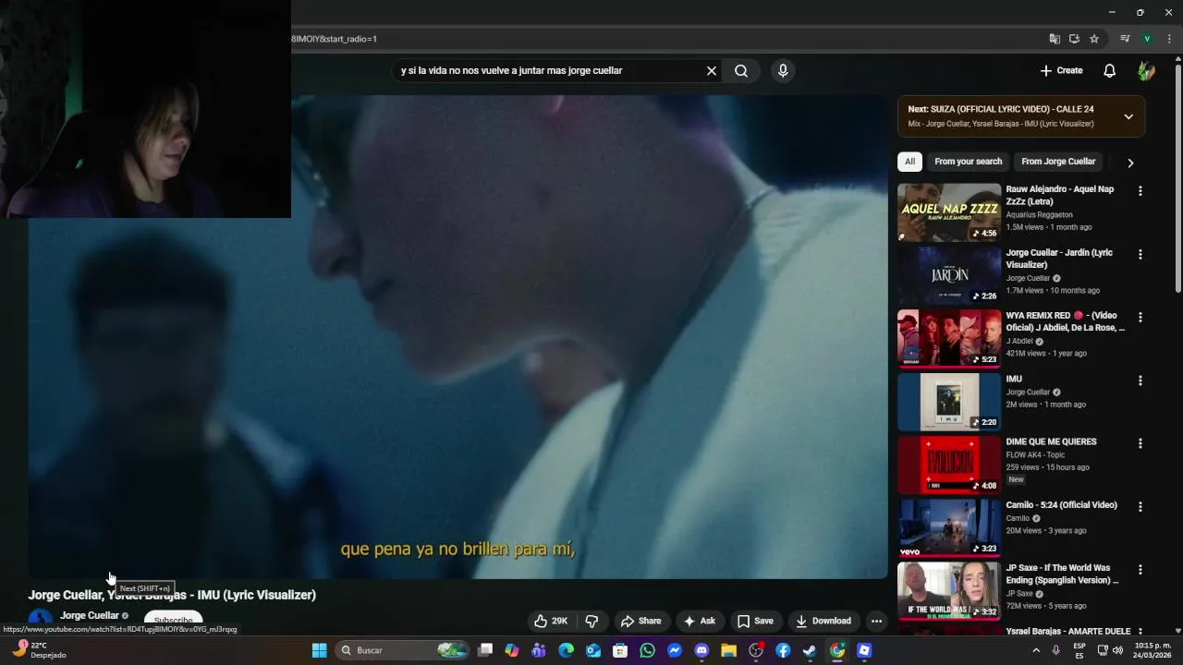The width and height of the screenshot is (1183, 665).
Task: Select the From Jorge Cuellar chip
Action: [x=1058, y=162]
